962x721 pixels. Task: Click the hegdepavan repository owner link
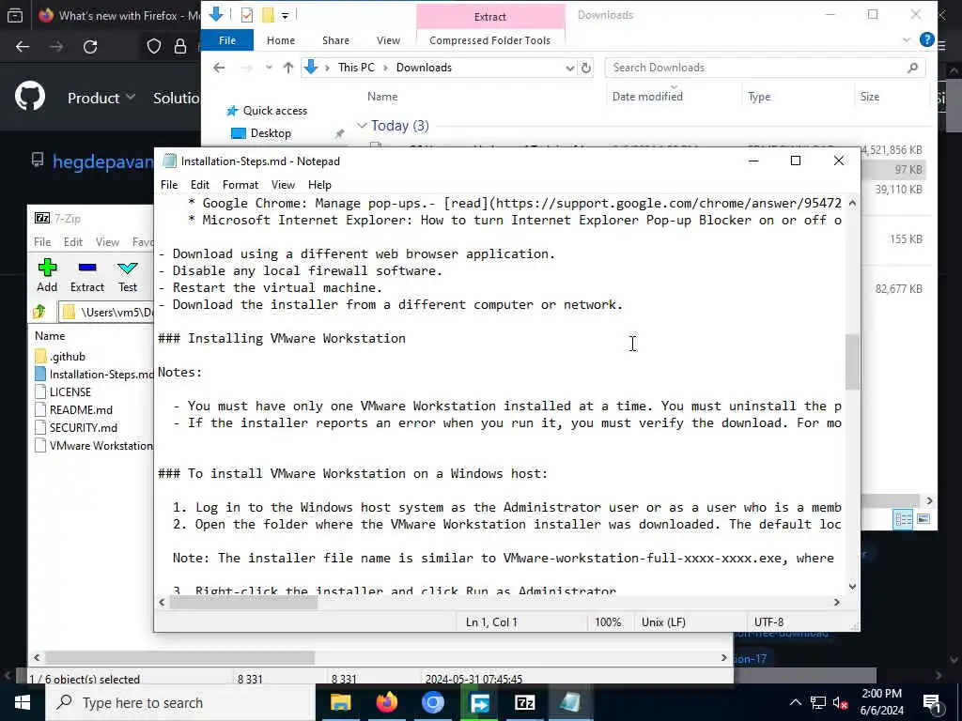(x=102, y=161)
